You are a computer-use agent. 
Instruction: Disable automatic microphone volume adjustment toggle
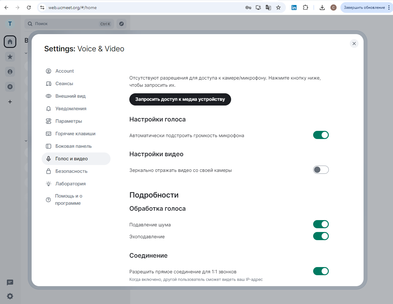coord(321,135)
